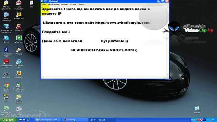Open the Файл menu in Notepad
This screenshot has height=122, width=217.
point(44,4)
